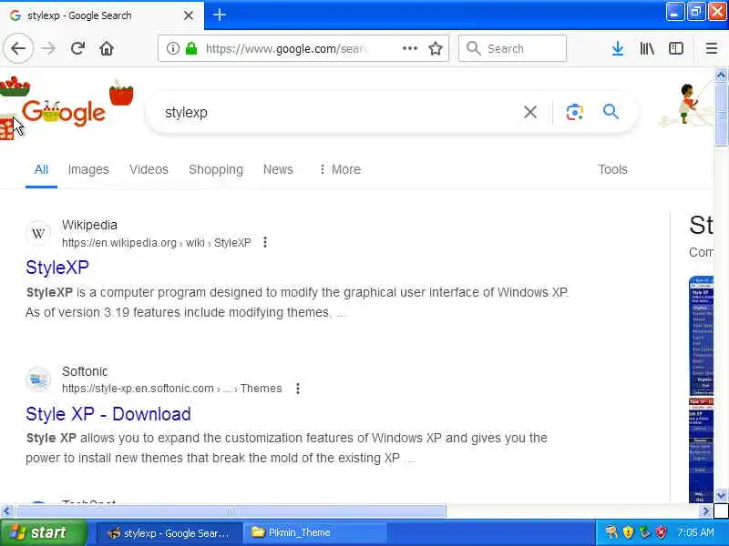Select the stylexp - Google Search browser tab
The width and height of the screenshot is (729, 546).
coord(102,15)
